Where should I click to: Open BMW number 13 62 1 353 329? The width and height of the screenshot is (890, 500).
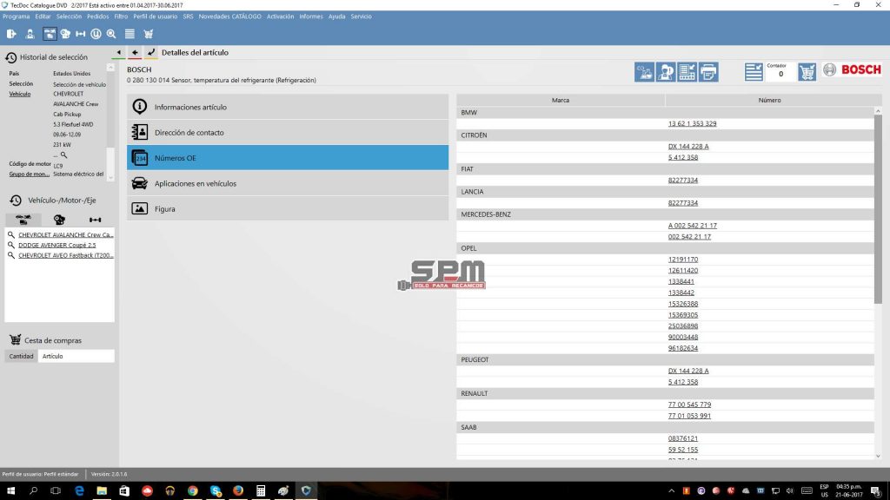[x=692, y=123]
